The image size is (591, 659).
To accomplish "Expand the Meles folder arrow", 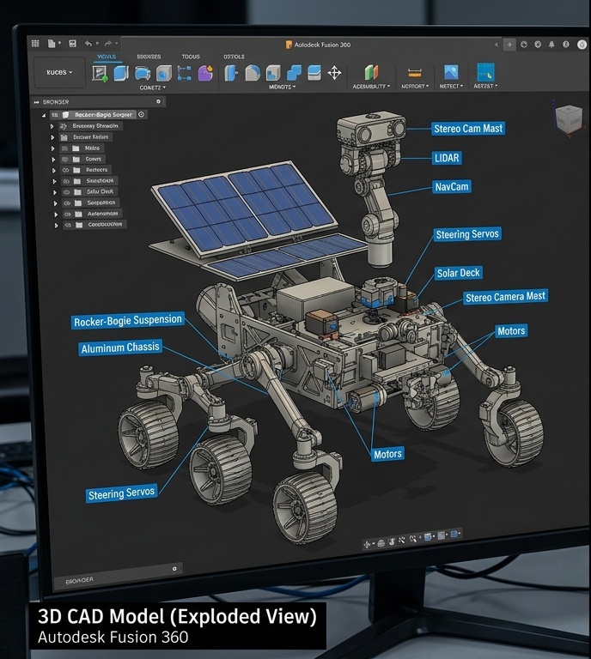I will coord(52,148).
